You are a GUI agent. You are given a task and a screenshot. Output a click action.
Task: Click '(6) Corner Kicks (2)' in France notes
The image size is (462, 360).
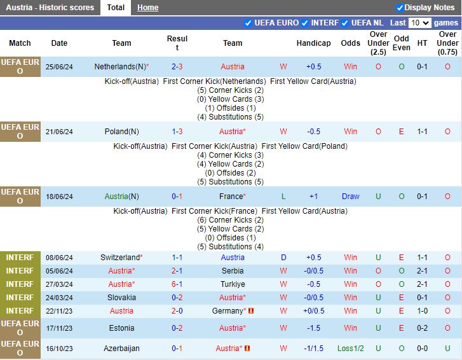pyautogui.click(x=231, y=220)
